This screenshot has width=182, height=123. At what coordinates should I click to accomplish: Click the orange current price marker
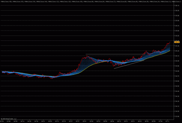(x=177, y=42)
